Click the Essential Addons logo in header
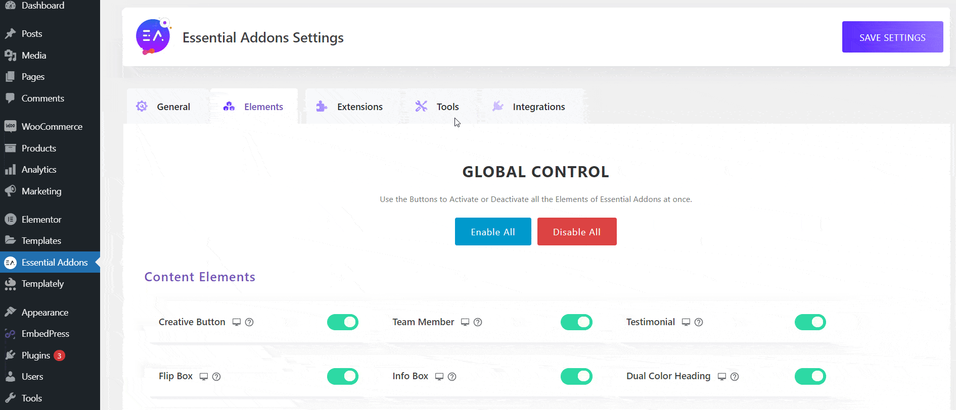This screenshot has width=956, height=410. click(x=154, y=36)
